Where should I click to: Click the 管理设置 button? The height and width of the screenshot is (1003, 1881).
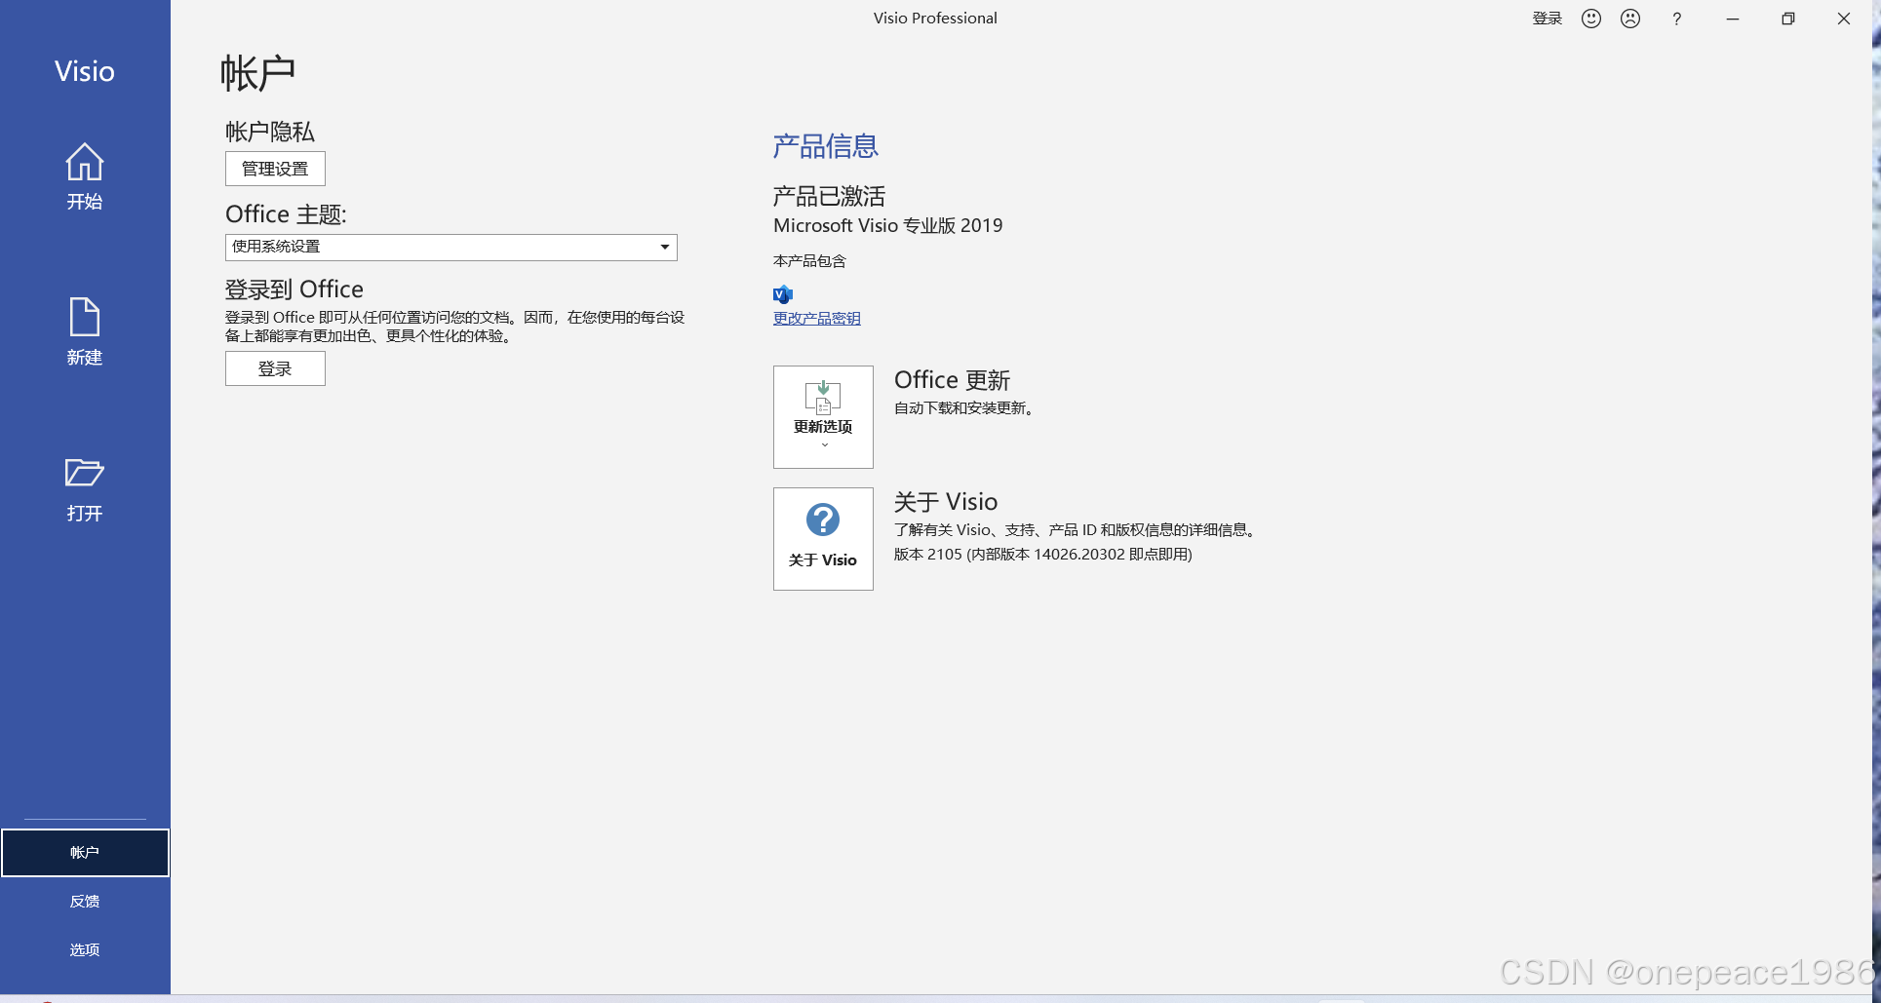[275, 169]
